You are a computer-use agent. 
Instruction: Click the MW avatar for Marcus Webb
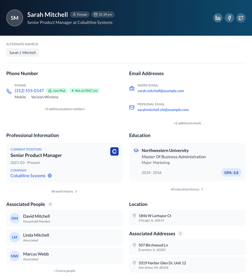tap(15, 256)
